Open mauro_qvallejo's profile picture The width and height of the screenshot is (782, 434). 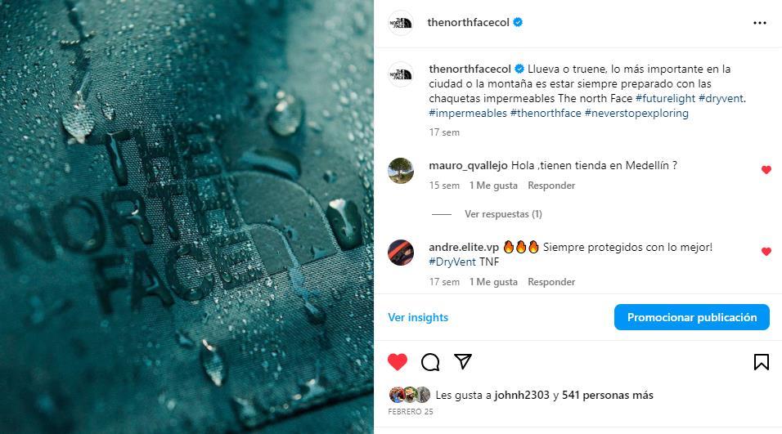click(x=401, y=171)
